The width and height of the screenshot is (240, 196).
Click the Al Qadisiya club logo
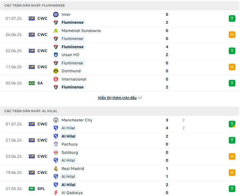tap(56, 193)
